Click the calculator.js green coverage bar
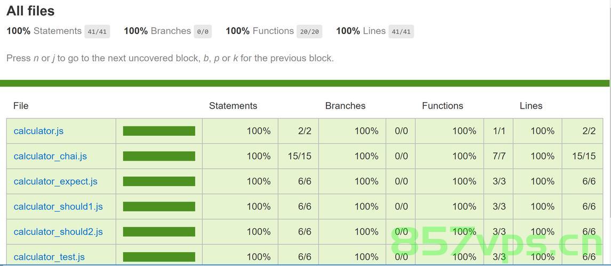The height and width of the screenshot is (266, 611). 159,131
